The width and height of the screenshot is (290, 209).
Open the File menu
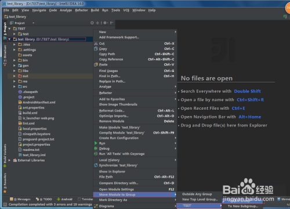(x=6, y=10)
